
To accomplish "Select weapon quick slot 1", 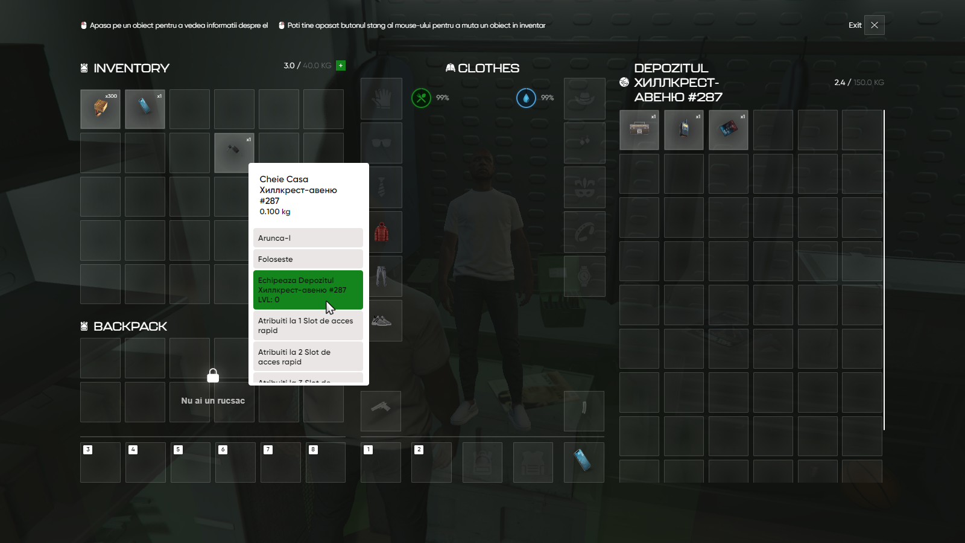I will tap(381, 462).
